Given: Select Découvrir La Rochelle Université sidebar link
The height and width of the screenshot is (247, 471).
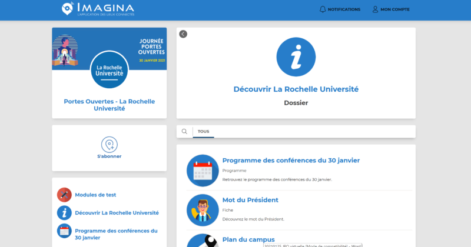Looking at the screenshot, I should pos(117,212).
